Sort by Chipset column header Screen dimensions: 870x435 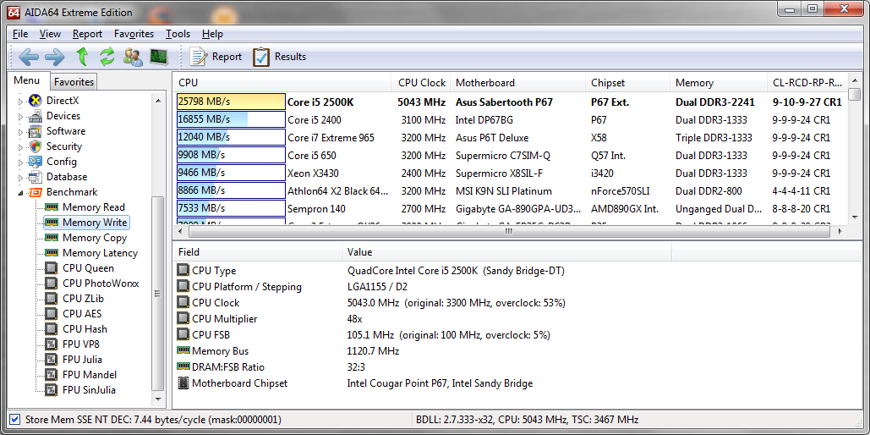[x=627, y=83]
